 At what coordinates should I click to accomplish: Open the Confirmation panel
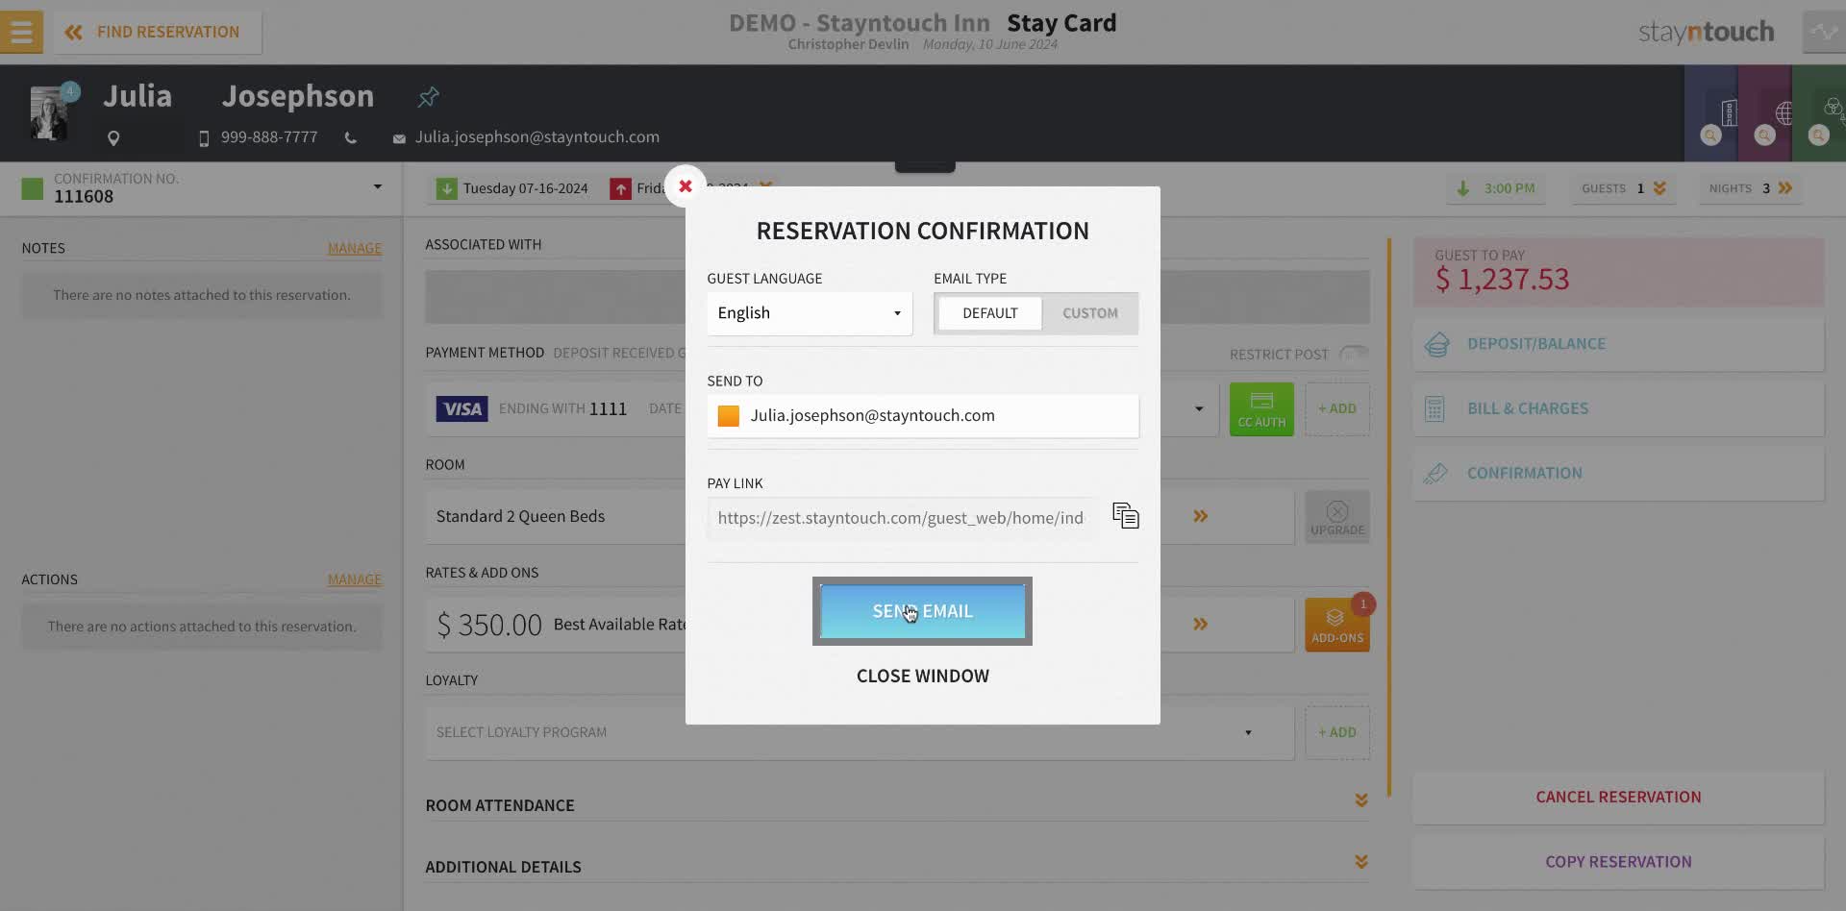(1618, 473)
